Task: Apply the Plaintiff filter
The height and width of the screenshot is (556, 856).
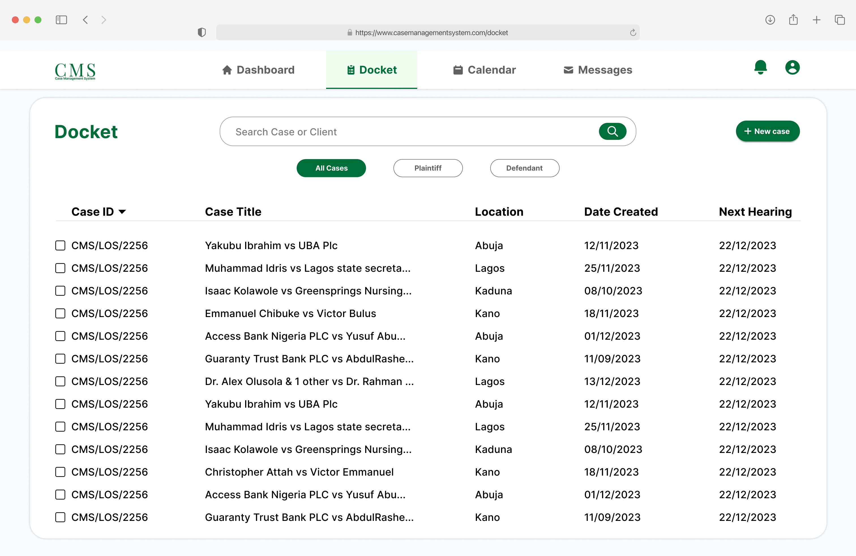Action: coord(428,168)
